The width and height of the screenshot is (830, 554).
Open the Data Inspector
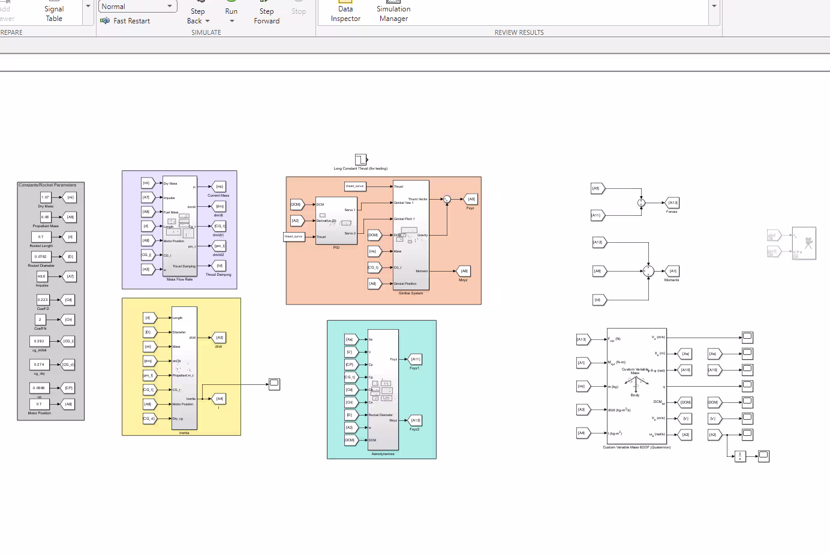(x=345, y=12)
